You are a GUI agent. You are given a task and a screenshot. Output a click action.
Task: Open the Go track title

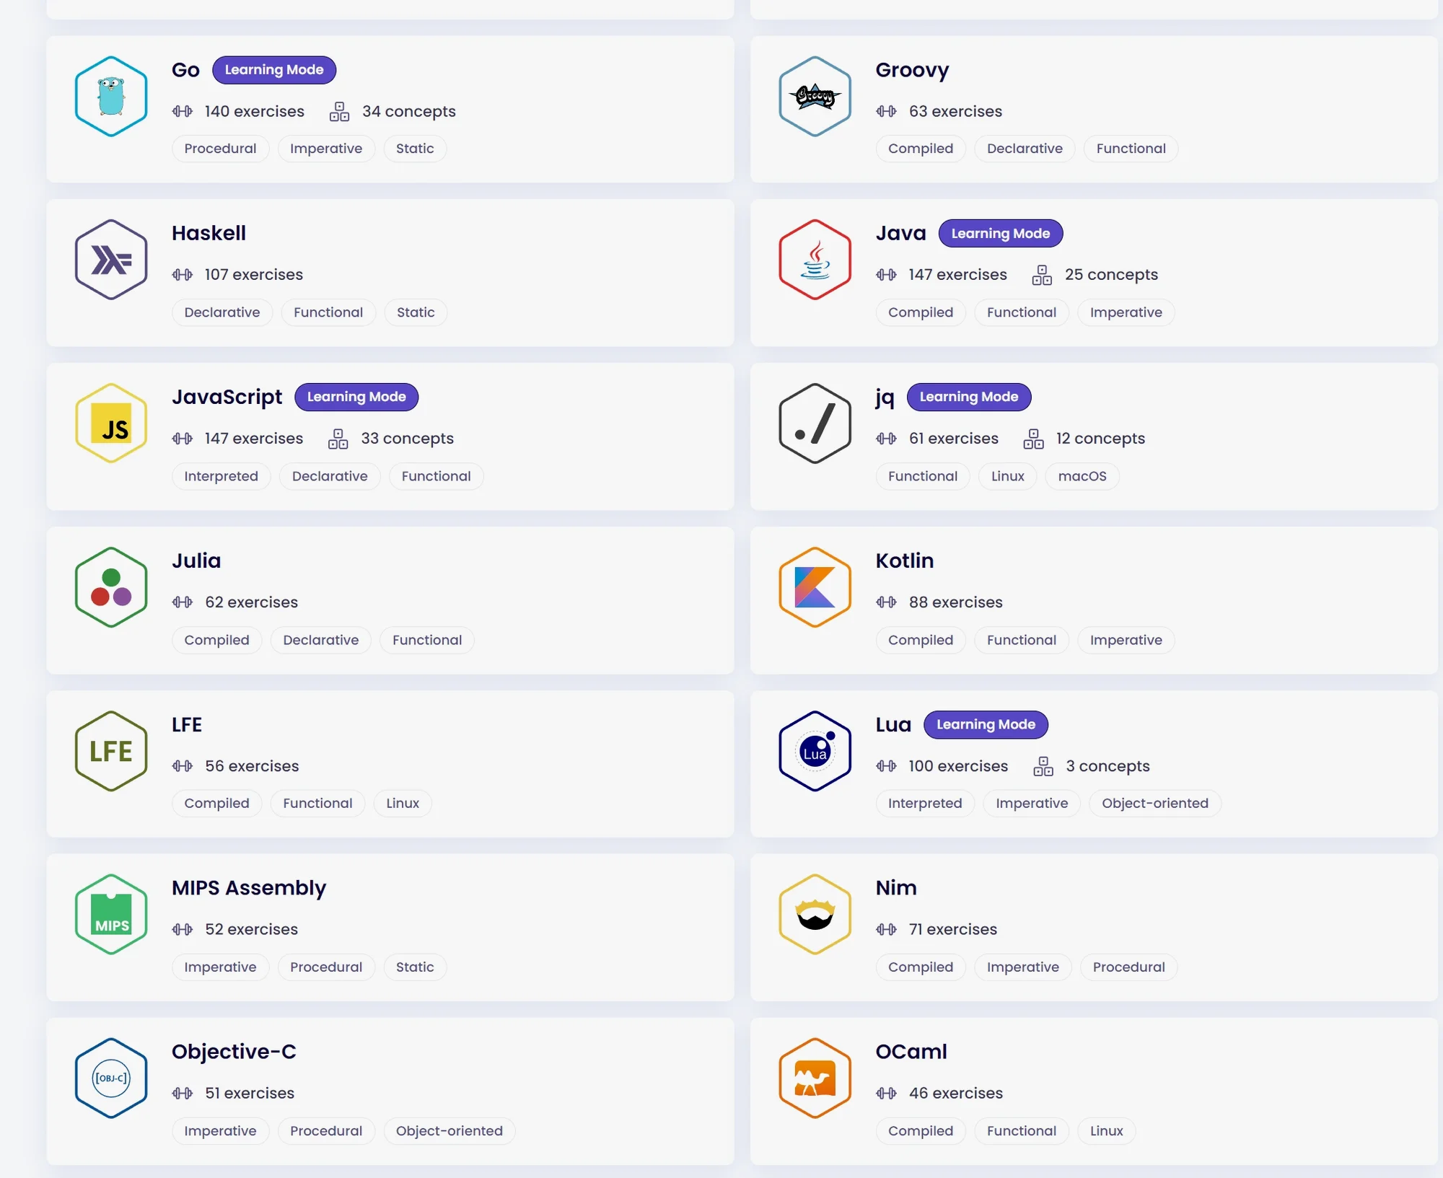185,70
